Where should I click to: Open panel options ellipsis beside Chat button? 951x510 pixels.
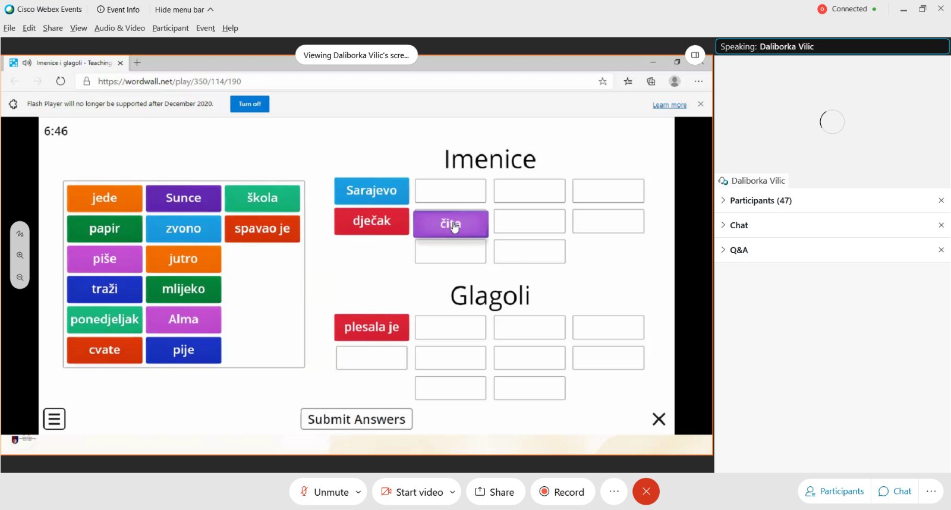931,492
